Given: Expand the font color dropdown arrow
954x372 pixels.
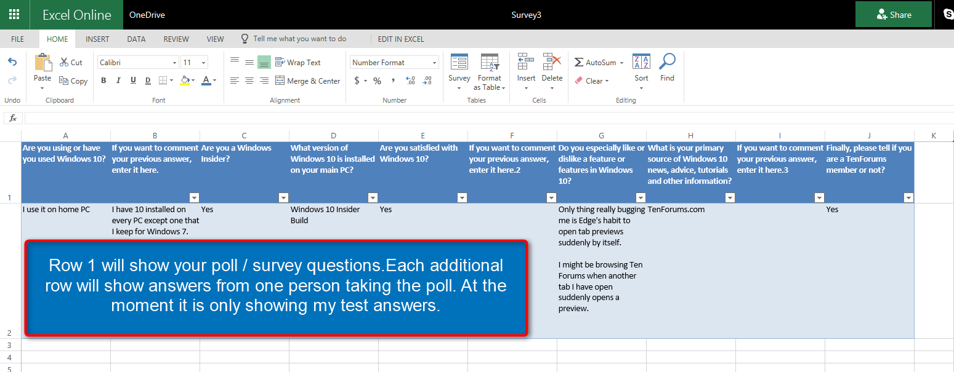Looking at the screenshot, I should coord(214,81).
